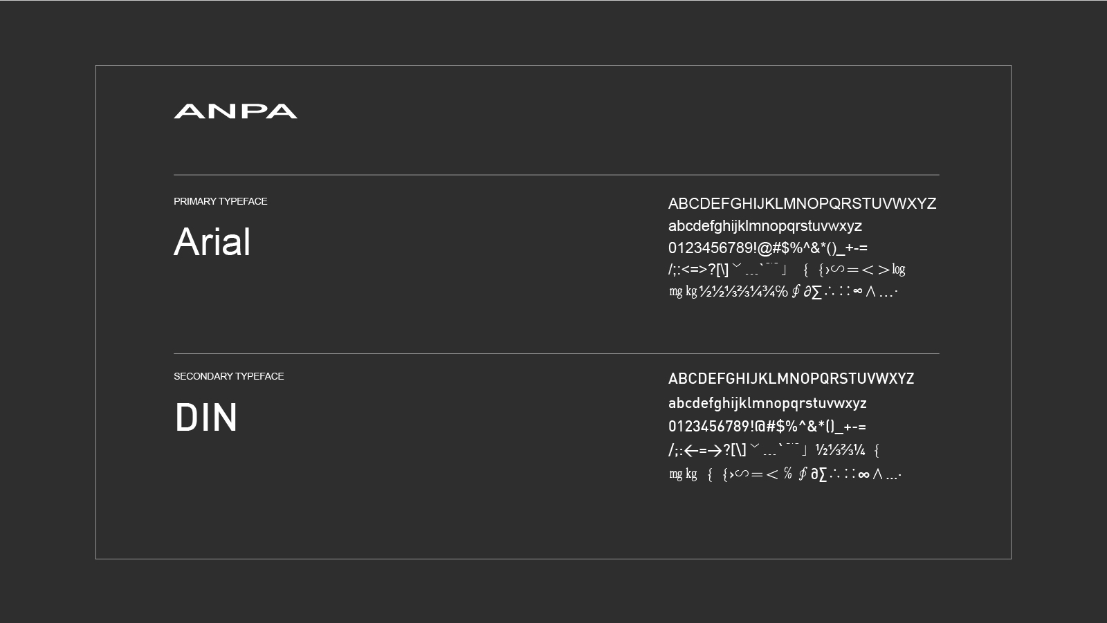Click the large DIN typeface name
Screen dimensions: 1107x623
205,418
